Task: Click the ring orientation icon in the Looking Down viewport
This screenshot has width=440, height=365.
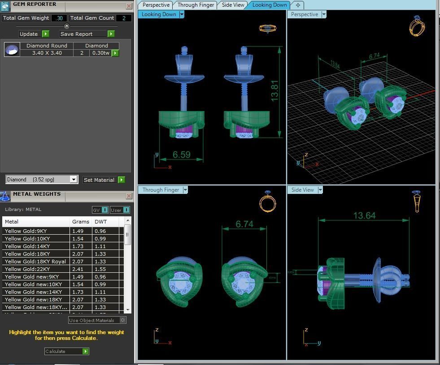Action: tap(267, 29)
